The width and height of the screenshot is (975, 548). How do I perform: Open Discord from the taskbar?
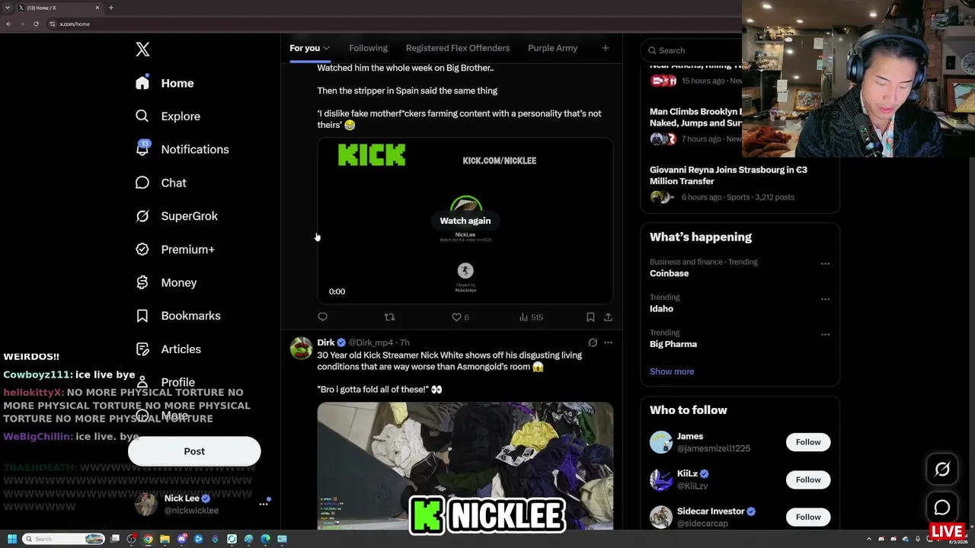tap(181, 539)
